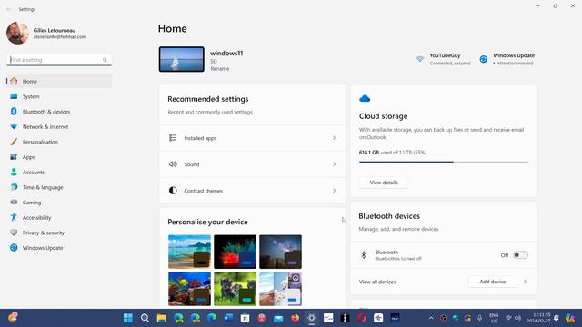Click the user profile picture
This screenshot has height=327, width=582.
[17, 33]
